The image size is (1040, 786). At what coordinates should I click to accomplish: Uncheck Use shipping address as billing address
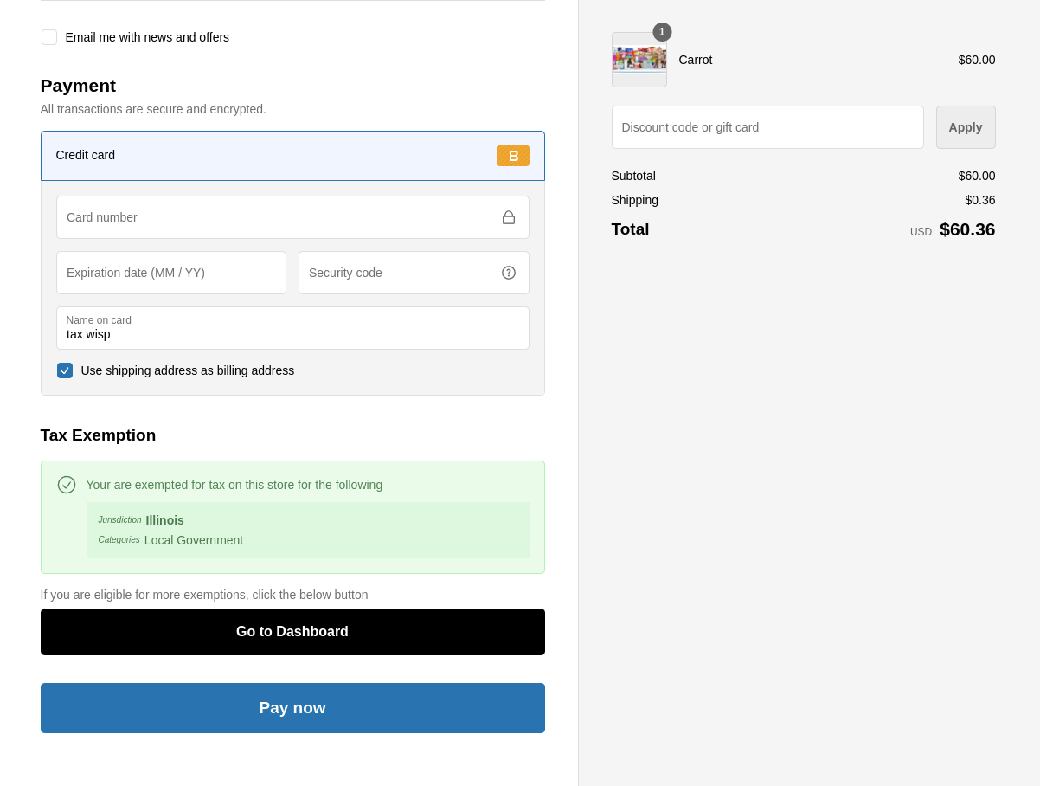click(65, 370)
